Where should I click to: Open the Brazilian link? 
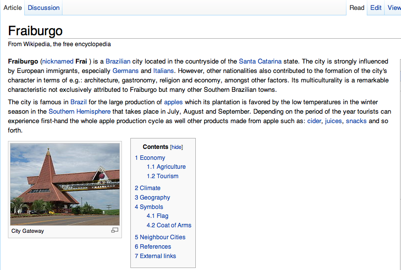(x=118, y=62)
